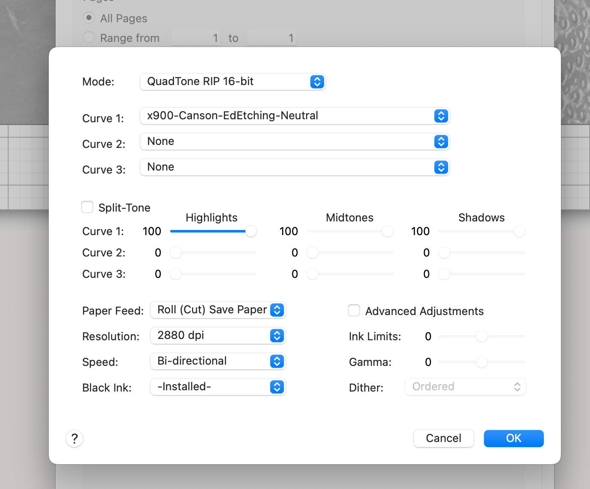Click the Cancel button
Viewport: 590px width, 489px height.
[444, 439]
